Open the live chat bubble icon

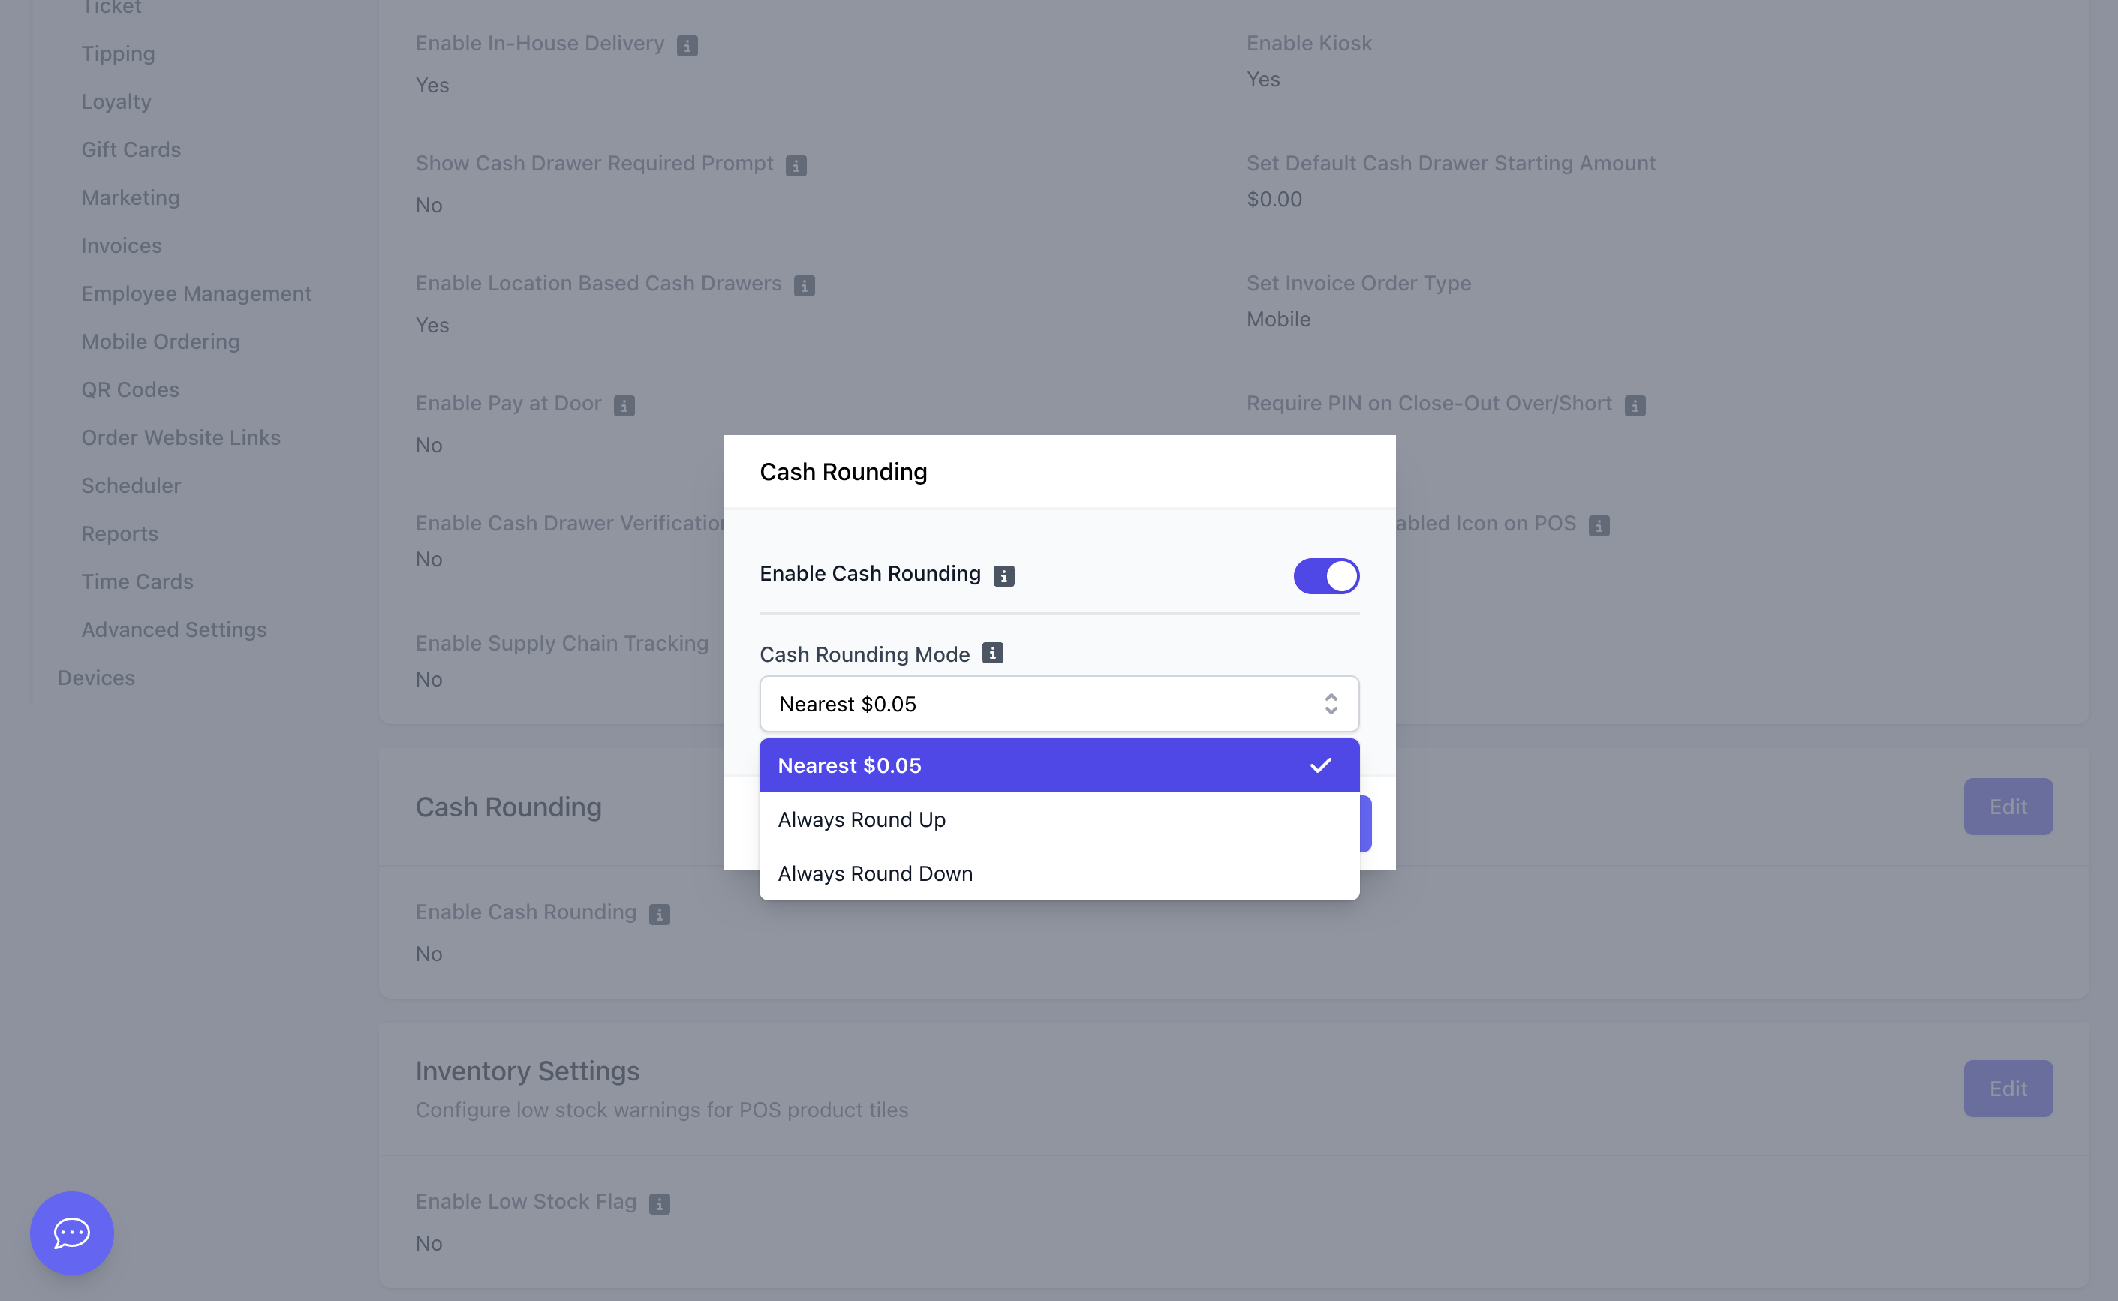(x=71, y=1232)
